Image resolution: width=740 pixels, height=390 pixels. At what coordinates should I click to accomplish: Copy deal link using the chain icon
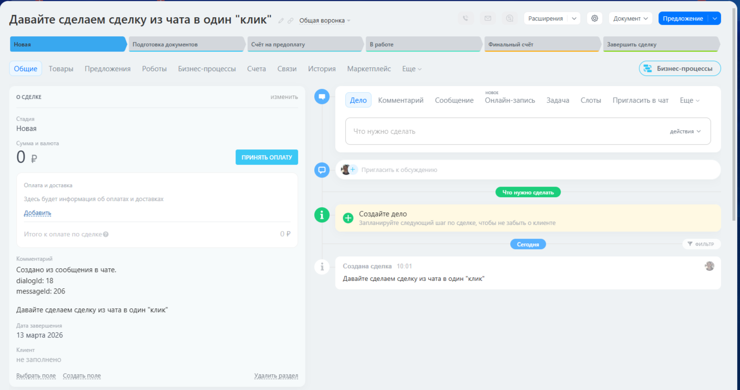[x=290, y=21]
